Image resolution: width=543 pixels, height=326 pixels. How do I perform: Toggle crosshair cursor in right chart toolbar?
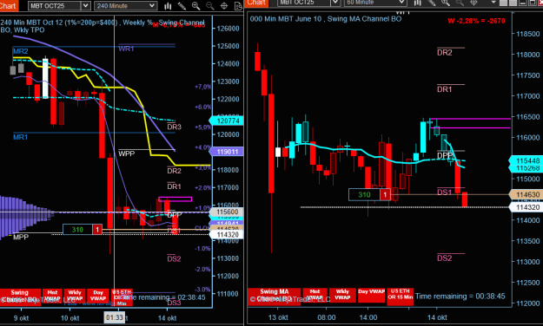point(473,3)
